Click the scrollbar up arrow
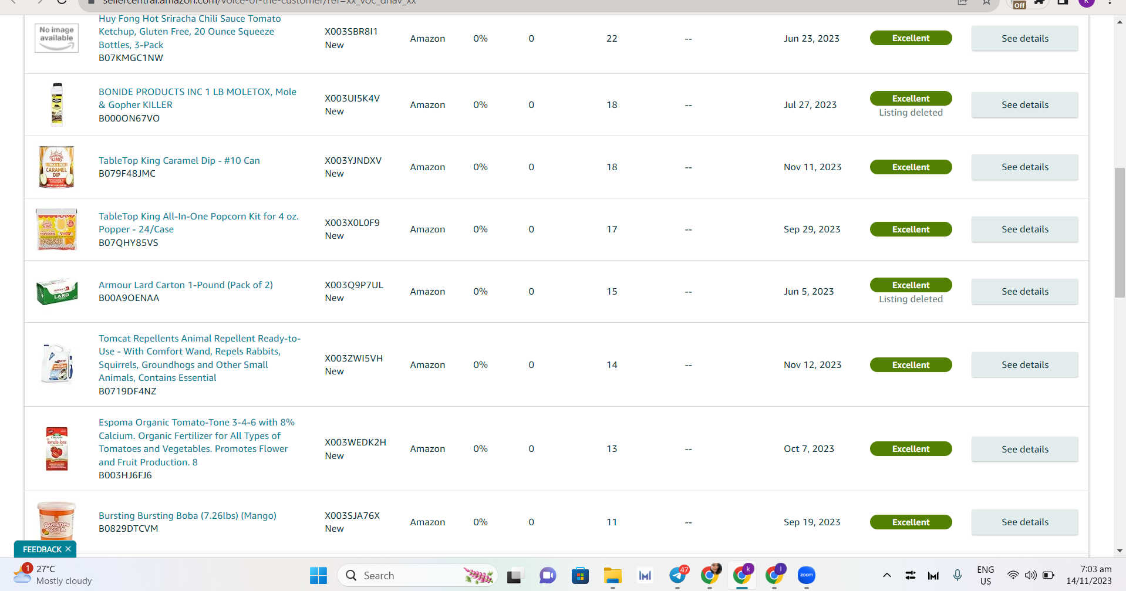 point(1120,22)
